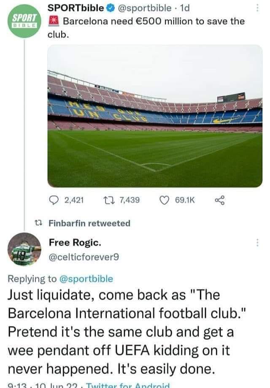Click the 7,439 retweets count

point(130,199)
